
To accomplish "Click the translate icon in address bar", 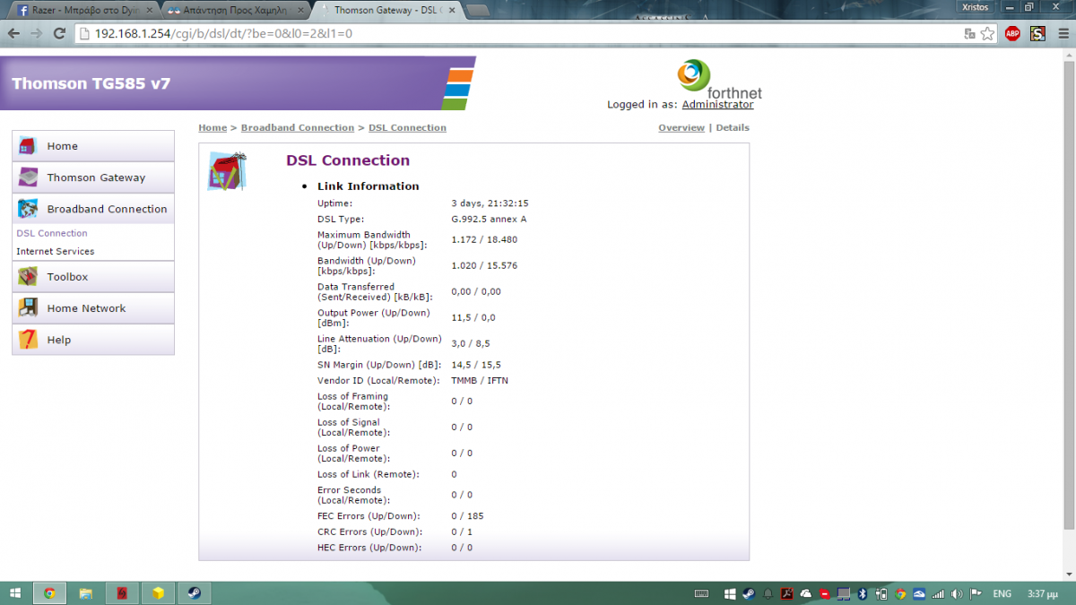I will point(969,33).
